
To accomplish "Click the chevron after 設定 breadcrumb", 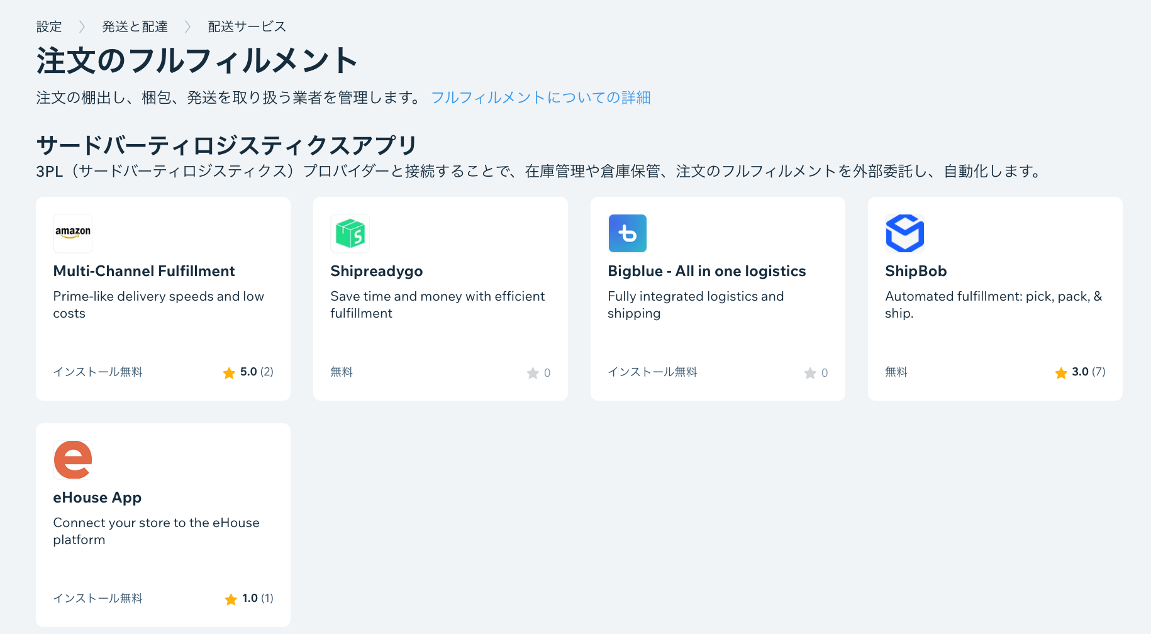I will click(x=82, y=26).
